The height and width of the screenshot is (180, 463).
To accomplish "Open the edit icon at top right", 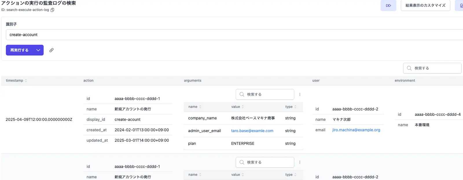I will [x=461, y=6].
